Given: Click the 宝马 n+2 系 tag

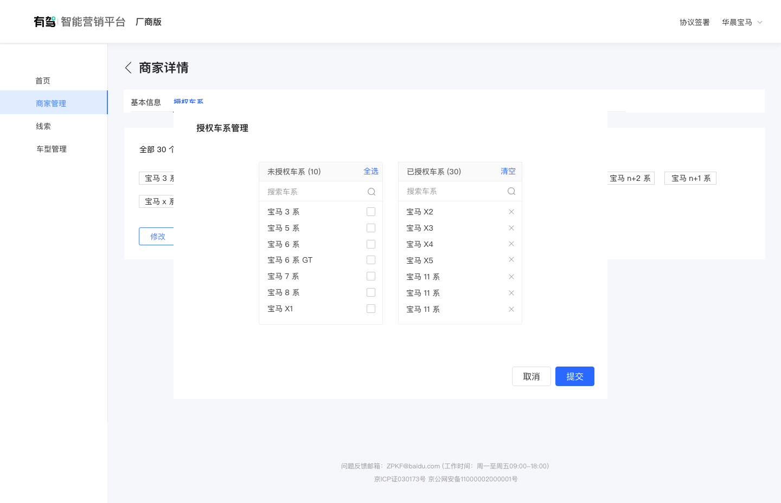Looking at the screenshot, I should (630, 178).
